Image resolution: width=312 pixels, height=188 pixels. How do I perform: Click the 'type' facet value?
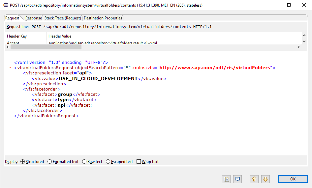click(x=63, y=100)
